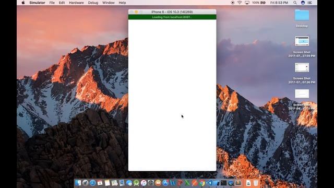
Task: Click the iPhone 6 simulator title bar
Action: pos(172,12)
